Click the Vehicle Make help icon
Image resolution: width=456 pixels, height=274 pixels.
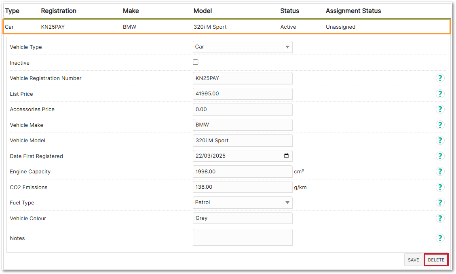tap(440, 125)
